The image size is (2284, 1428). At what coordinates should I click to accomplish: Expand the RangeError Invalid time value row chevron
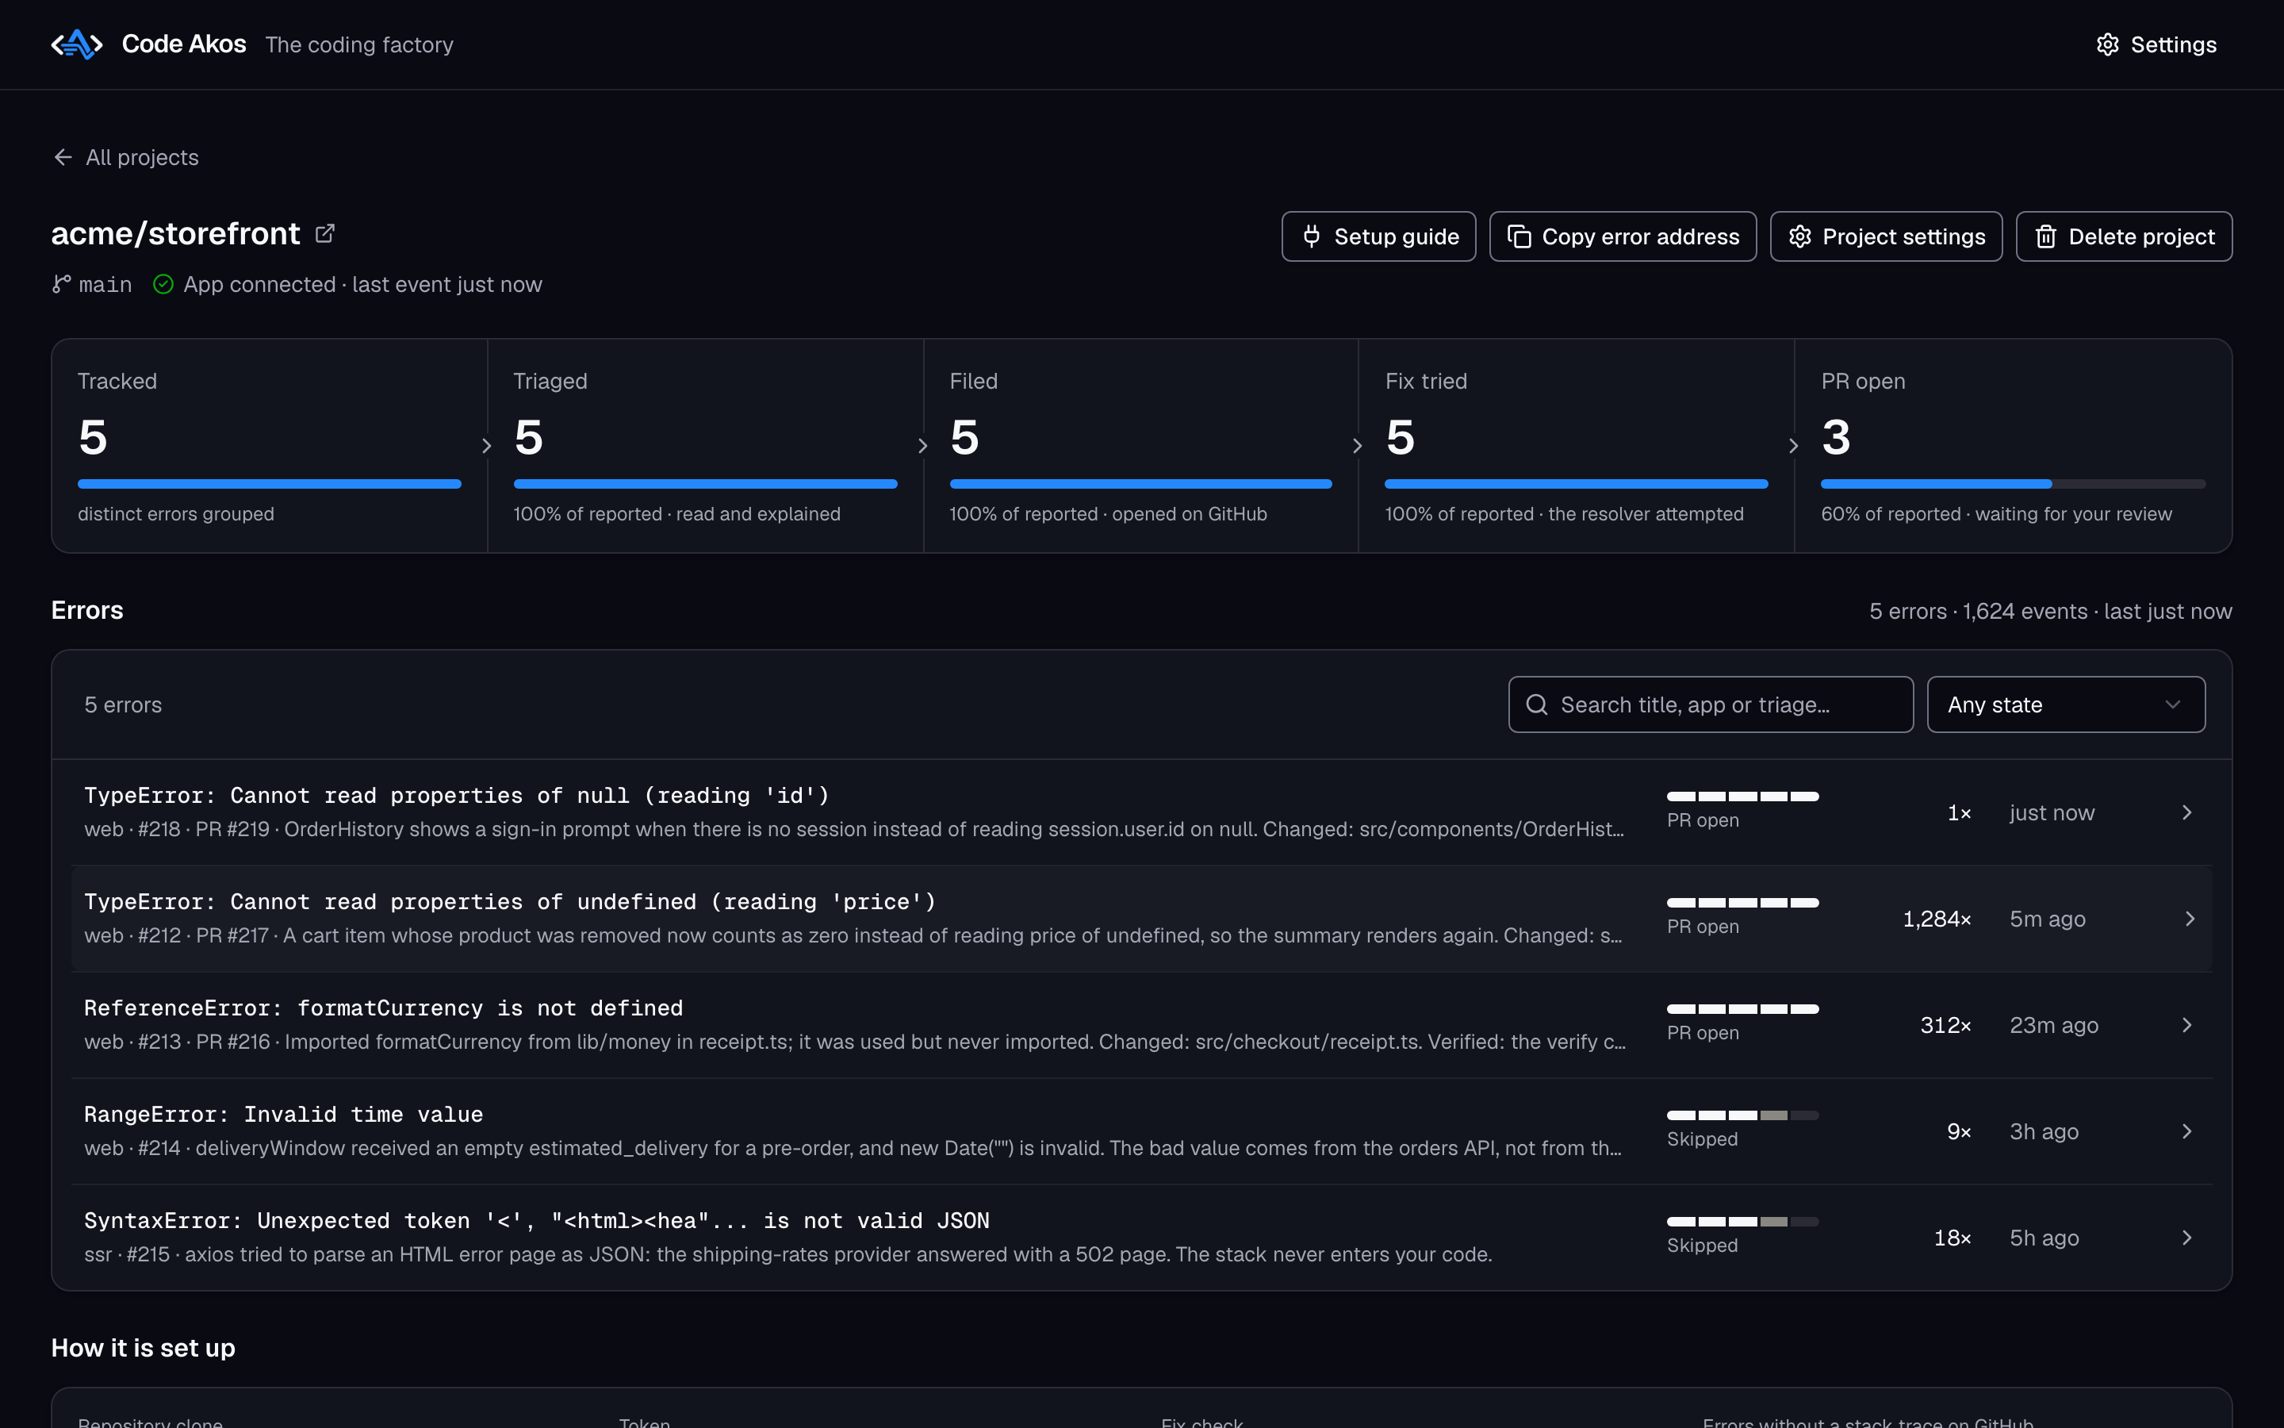coord(2186,1131)
